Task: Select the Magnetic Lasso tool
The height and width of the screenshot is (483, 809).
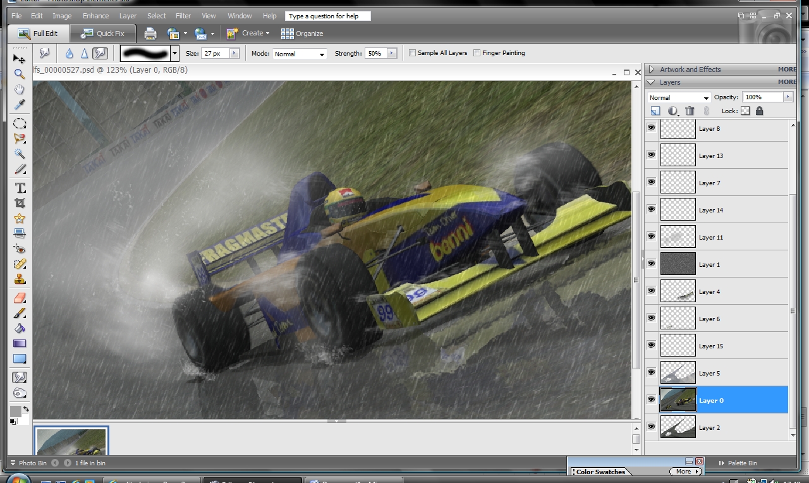Action: 20,138
